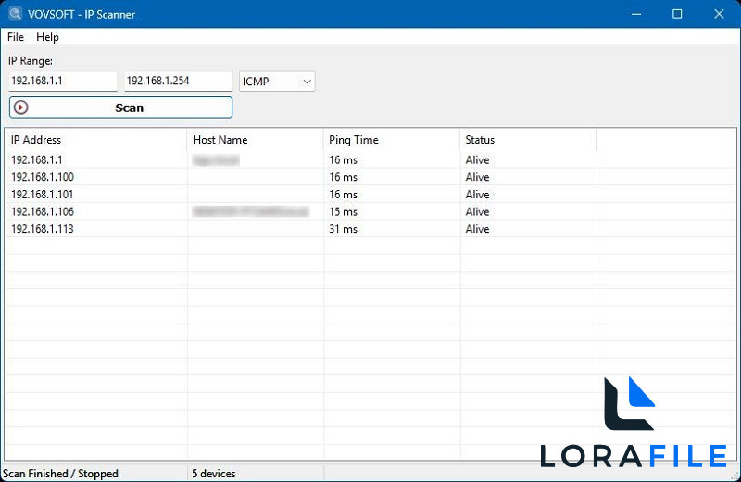Click Alive status of 192.168.1.1

click(x=477, y=159)
